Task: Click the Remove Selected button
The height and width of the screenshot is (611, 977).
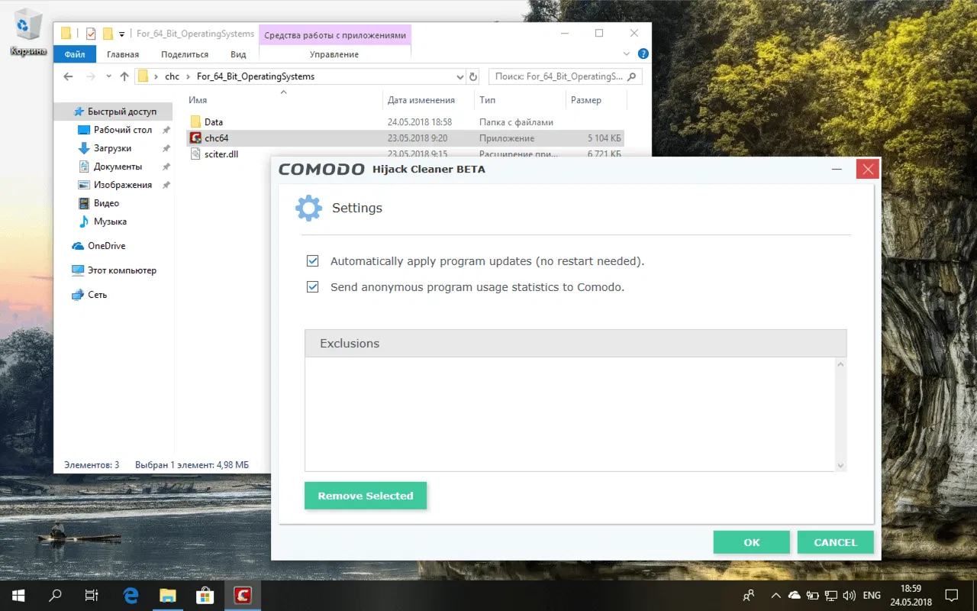Action: click(x=366, y=496)
